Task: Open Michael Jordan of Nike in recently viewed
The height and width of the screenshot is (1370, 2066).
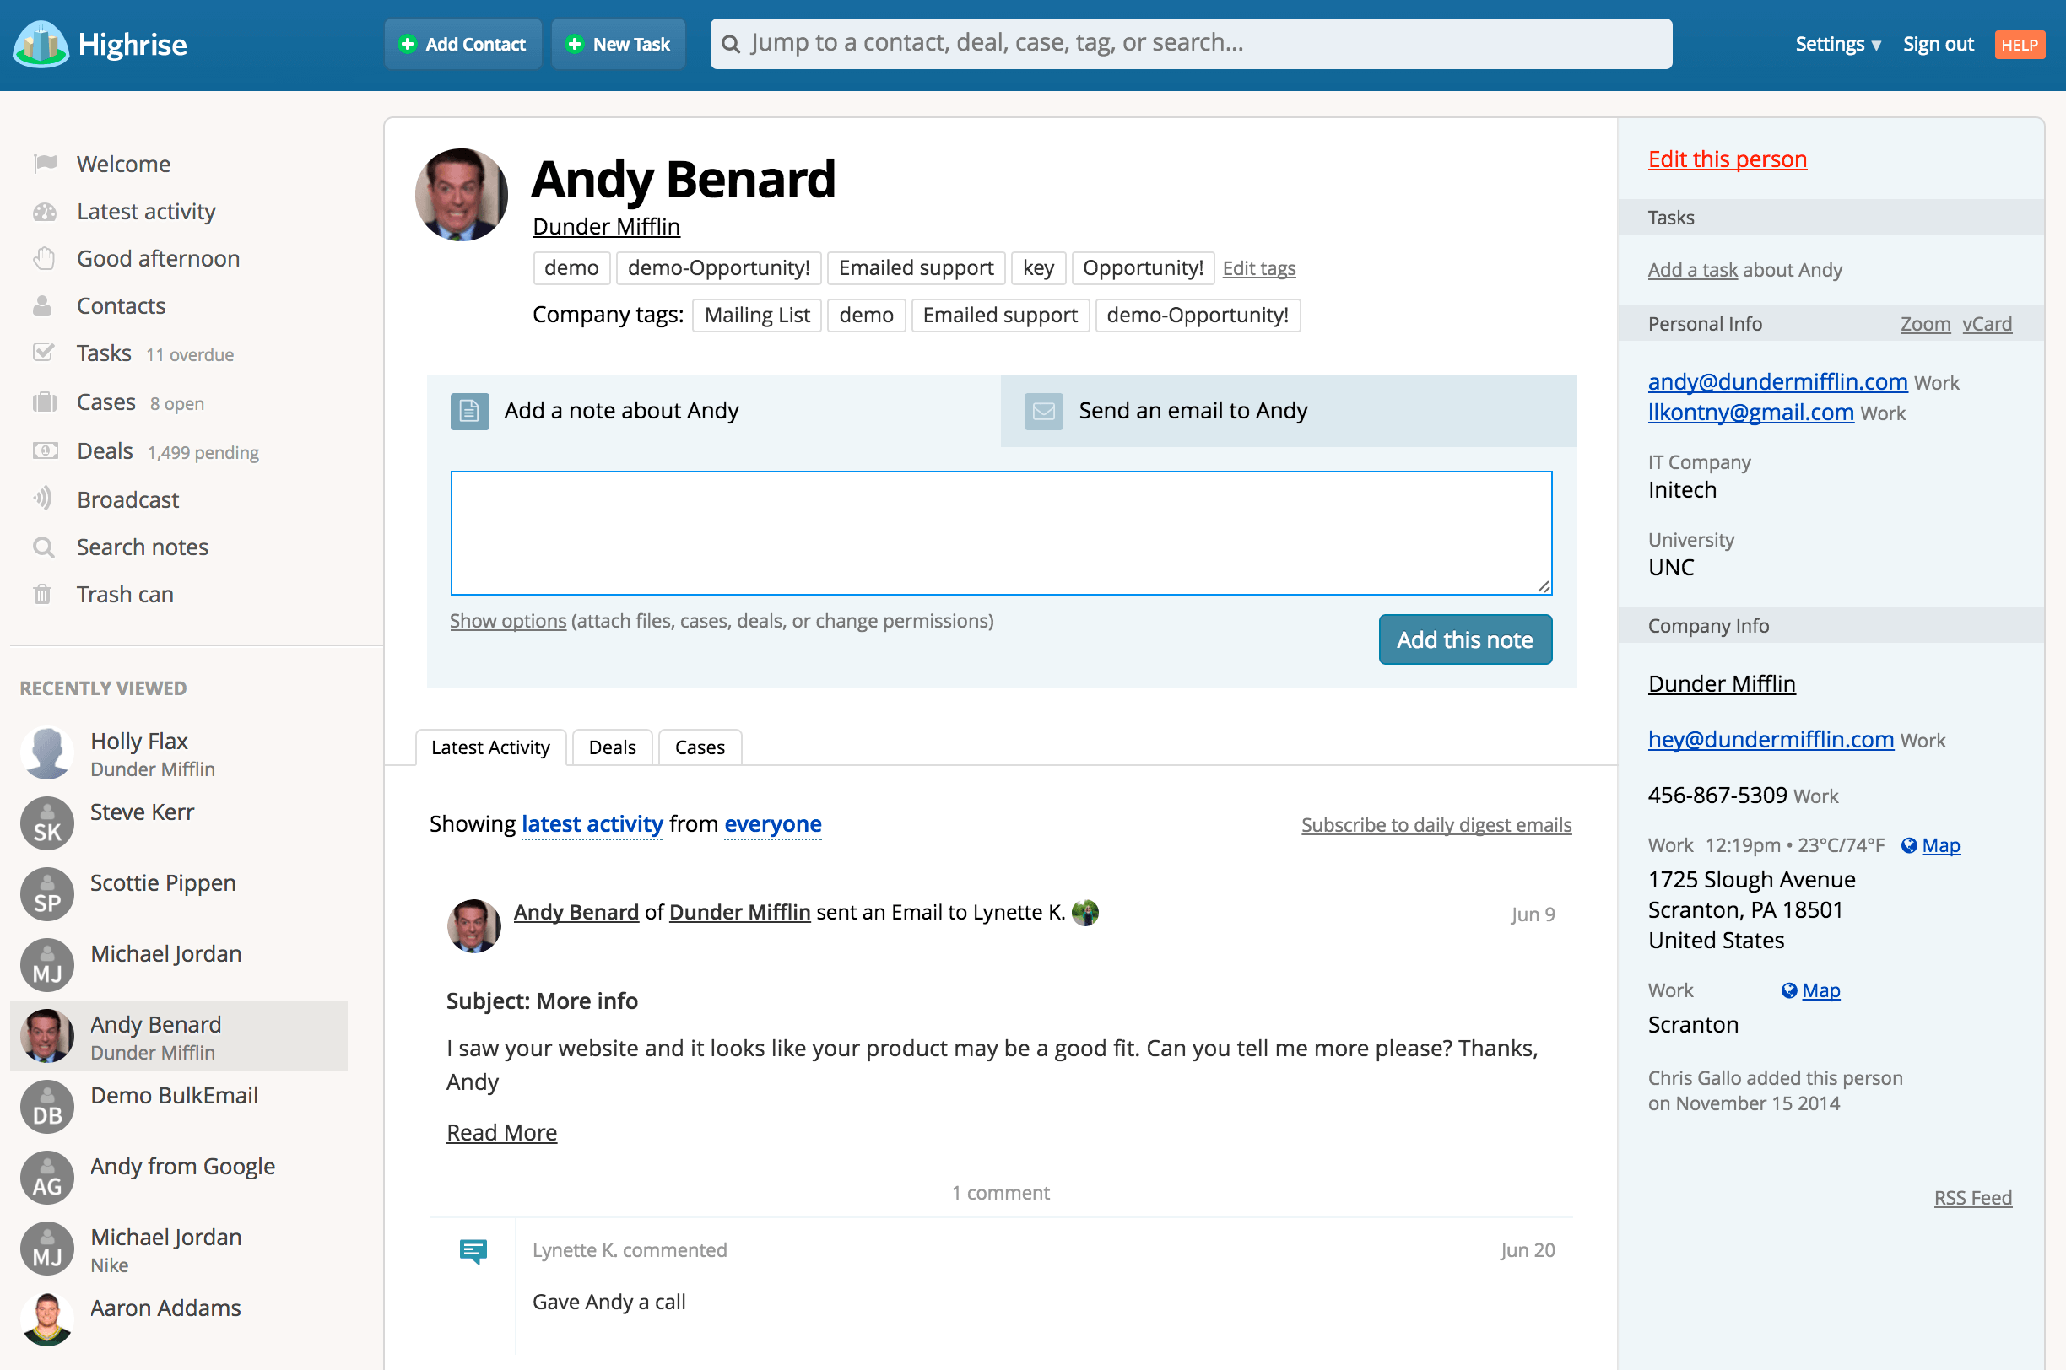Action: pos(179,1249)
